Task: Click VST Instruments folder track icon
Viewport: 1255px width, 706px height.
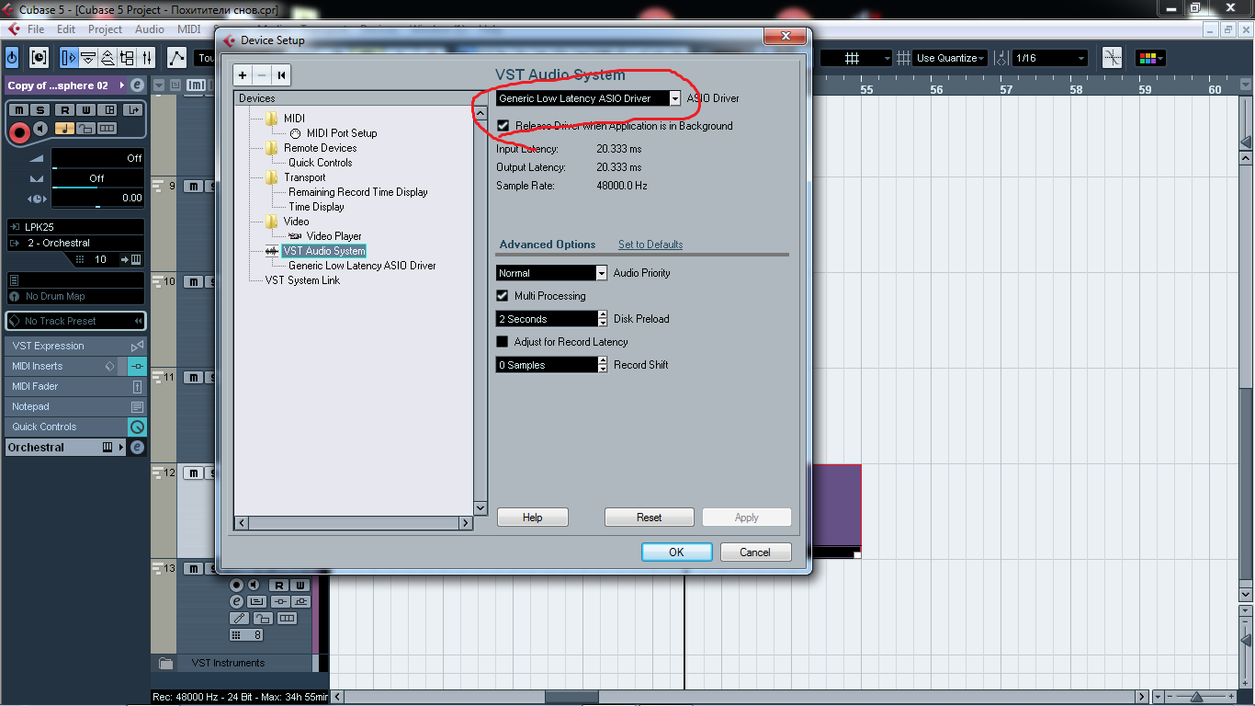Action: click(x=165, y=663)
